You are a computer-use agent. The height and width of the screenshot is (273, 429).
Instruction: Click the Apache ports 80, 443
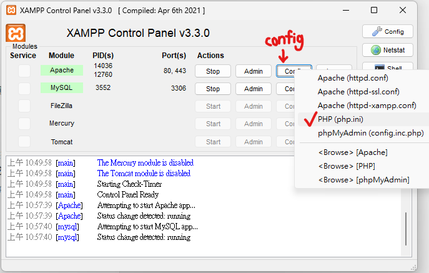175,71
